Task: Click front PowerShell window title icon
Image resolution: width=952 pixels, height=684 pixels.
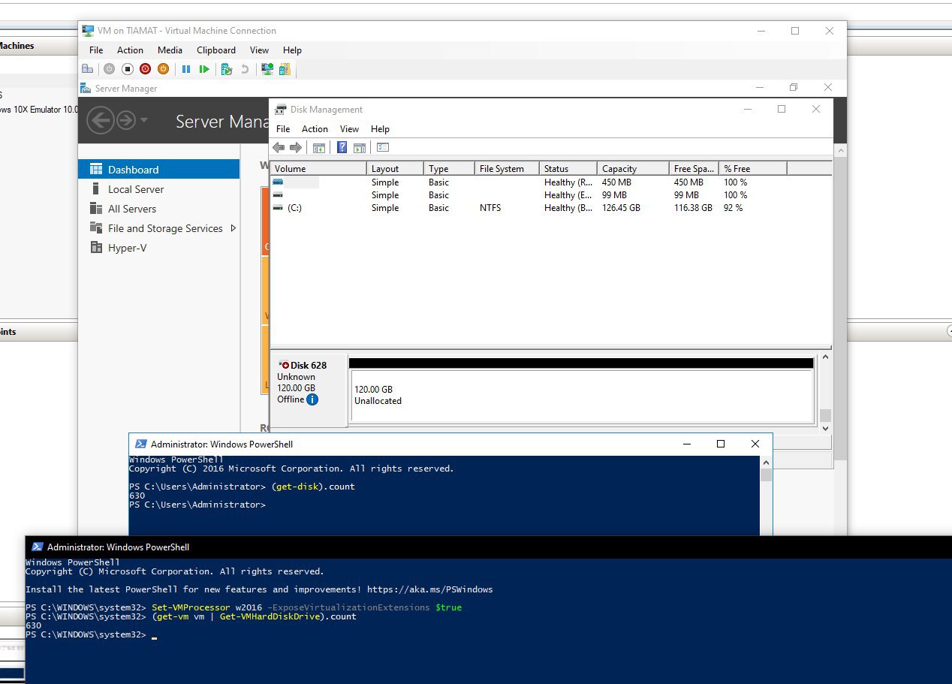Action: point(37,547)
